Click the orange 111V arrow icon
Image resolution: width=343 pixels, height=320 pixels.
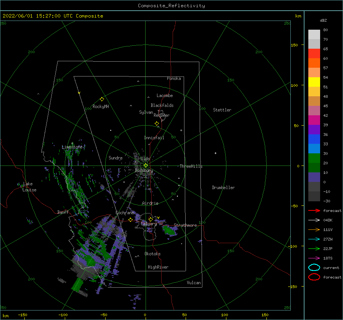tap(314, 229)
